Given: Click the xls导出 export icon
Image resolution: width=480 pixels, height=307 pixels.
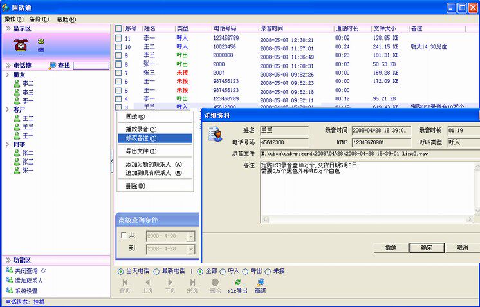Looking at the screenshot, I should click(237, 283).
